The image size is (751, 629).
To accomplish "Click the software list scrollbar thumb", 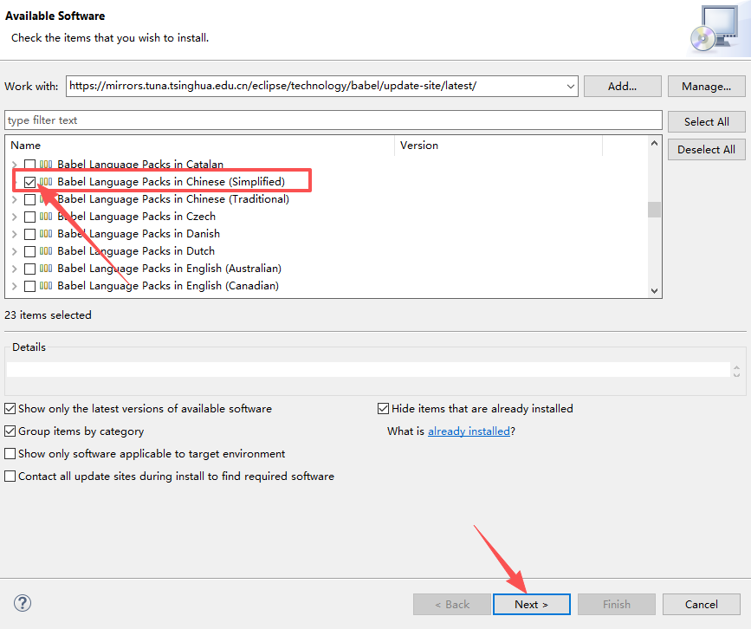I will click(x=654, y=210).
